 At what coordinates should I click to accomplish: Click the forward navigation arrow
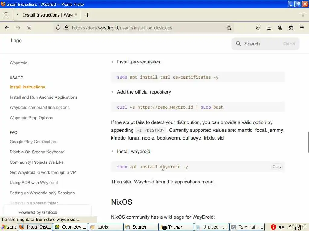(18, 28)
